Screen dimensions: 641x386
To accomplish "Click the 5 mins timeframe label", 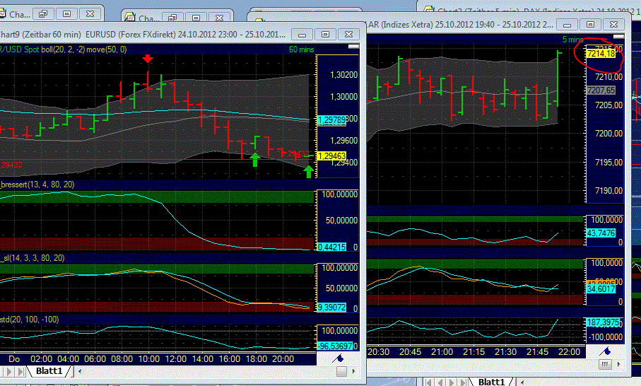I will point(572,40).
